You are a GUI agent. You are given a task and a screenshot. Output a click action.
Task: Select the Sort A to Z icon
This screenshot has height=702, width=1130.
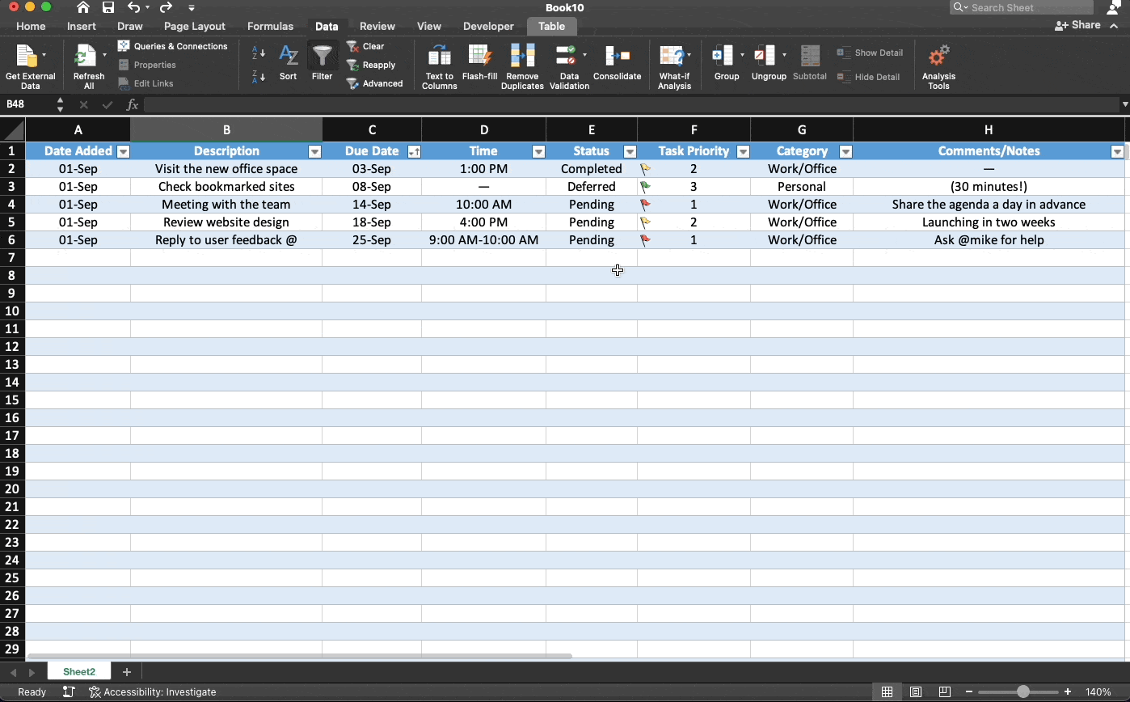click(x=257, y=54)
